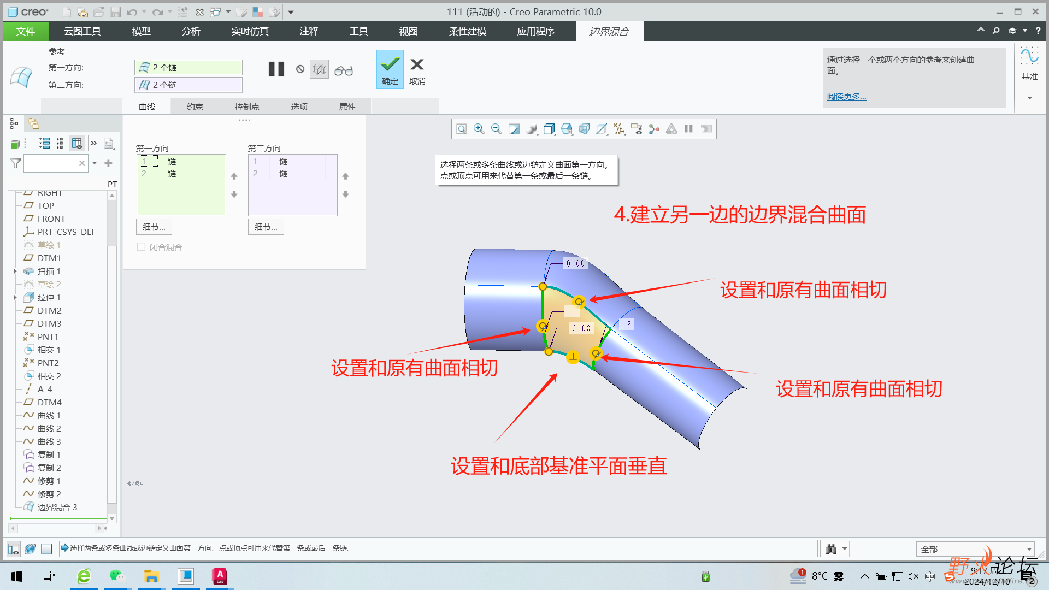The width and height of the screenshot is (1049, 590).
Task: Open the 阅读更多... help link
Action: pyautogui.click(x=846, y=96)
